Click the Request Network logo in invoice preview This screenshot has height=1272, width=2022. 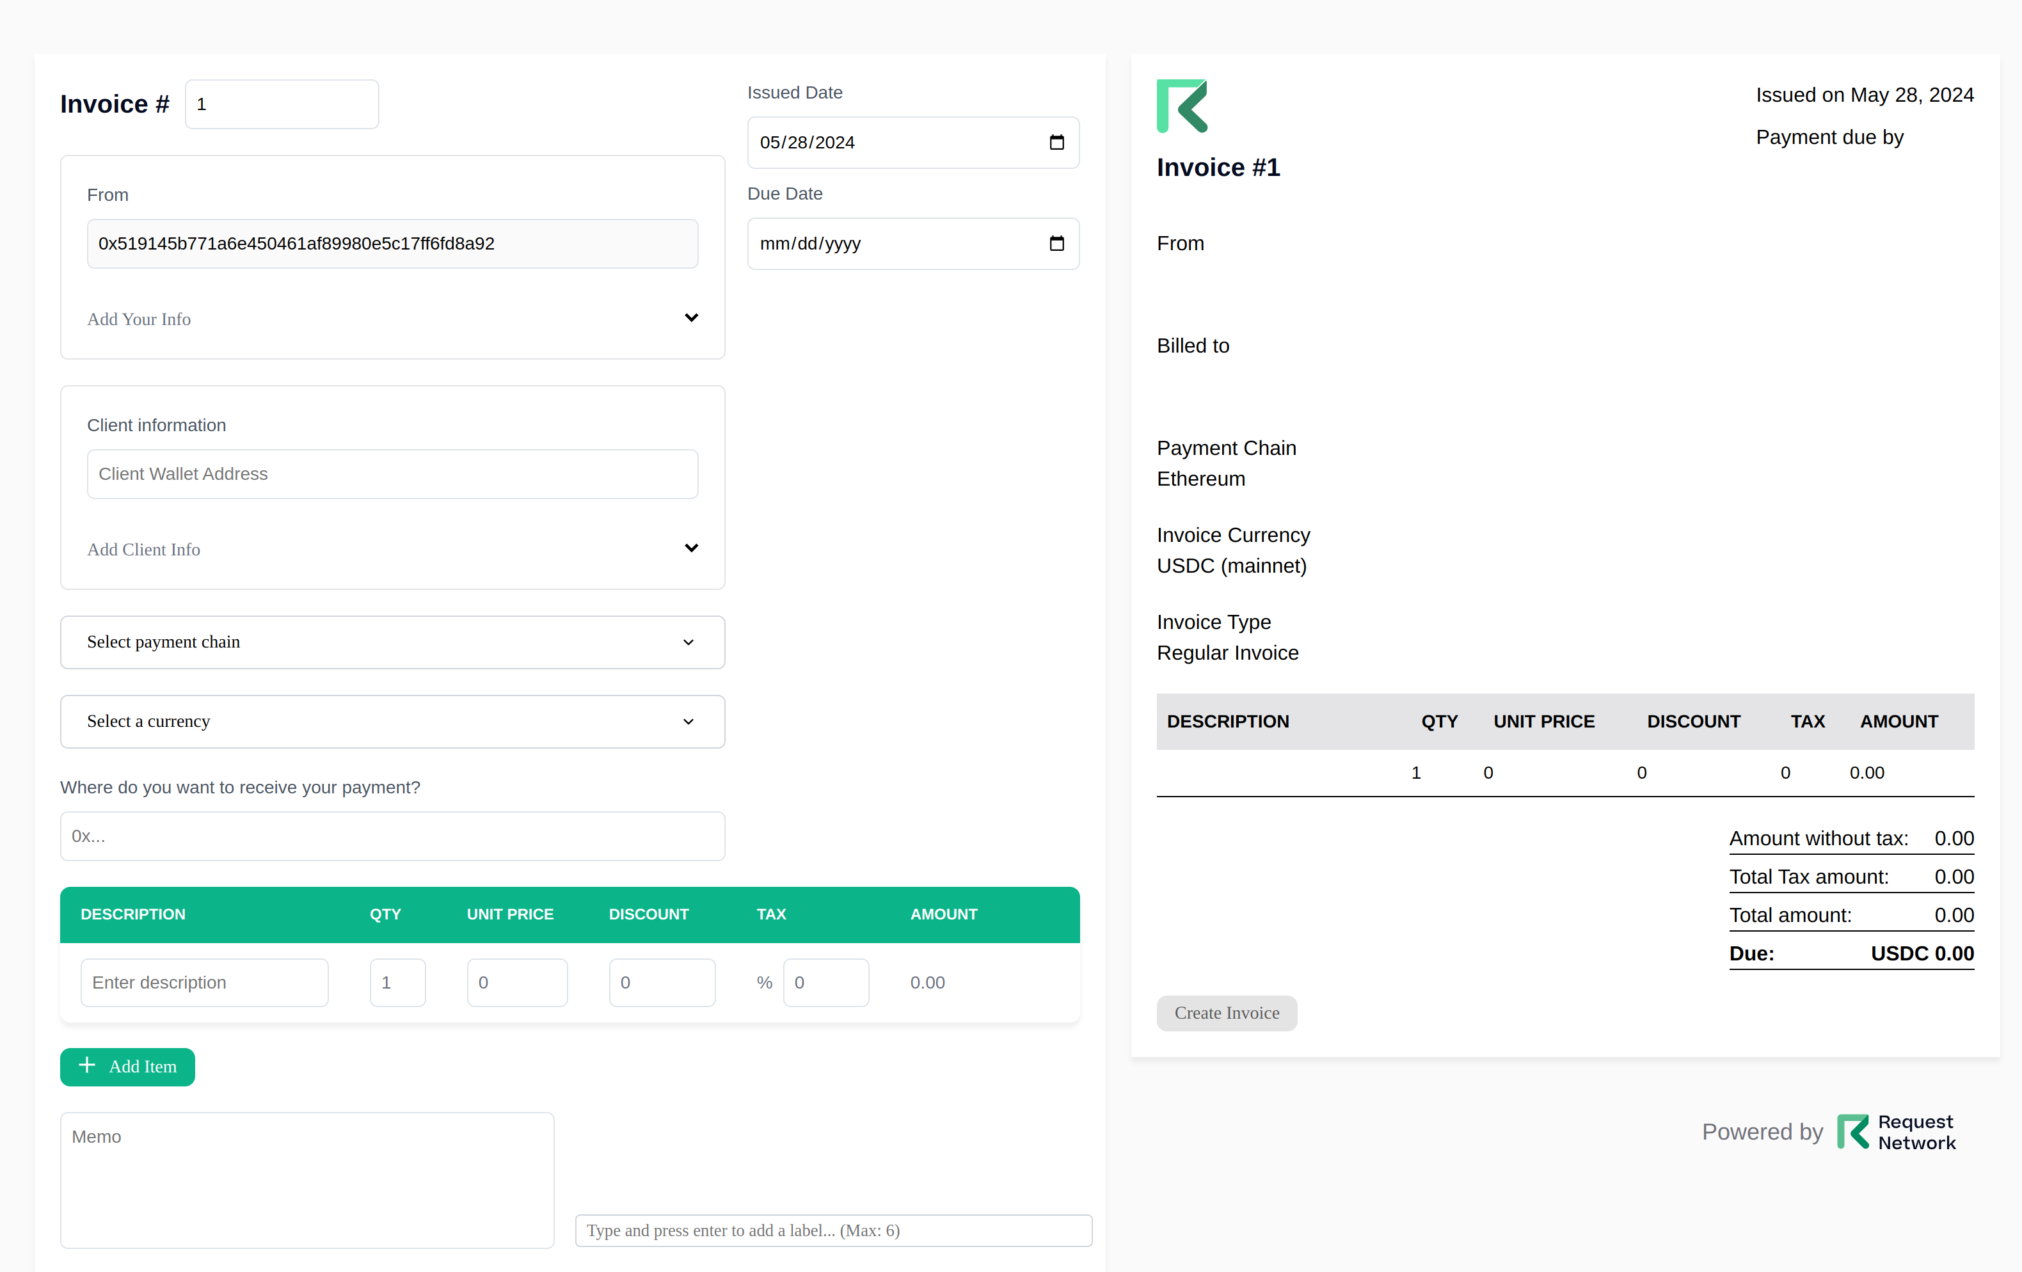[1181, 107]
